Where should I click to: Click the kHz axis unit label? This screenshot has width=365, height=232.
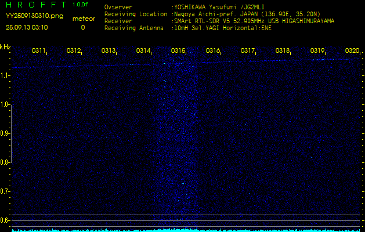point(5,47)
